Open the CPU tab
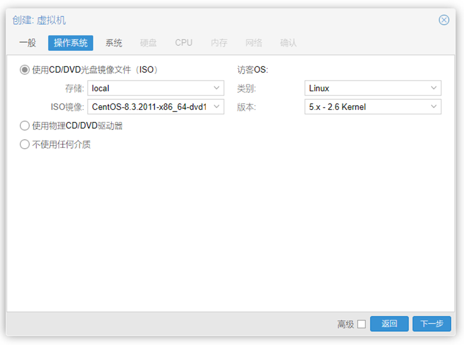Image resolution: width=464 pixels, height=345 pixels. coord(183,43)
